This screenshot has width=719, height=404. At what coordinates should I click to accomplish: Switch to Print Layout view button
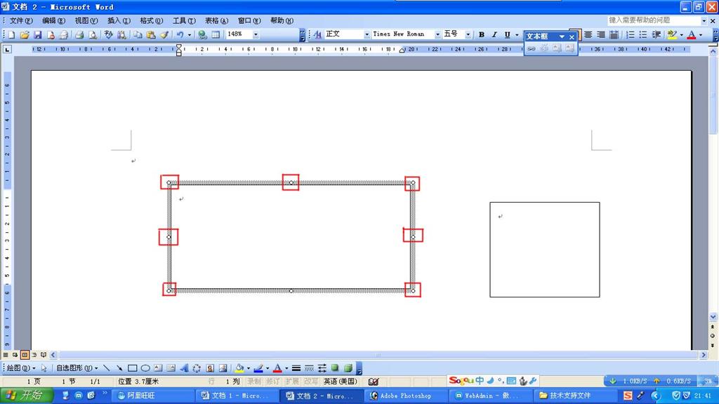click(x=25, y=355)
